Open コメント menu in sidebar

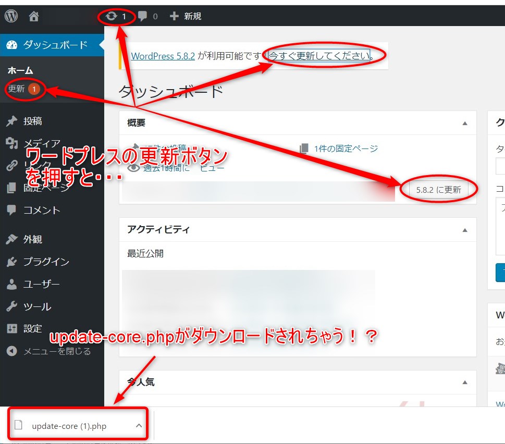pos(42,210)
